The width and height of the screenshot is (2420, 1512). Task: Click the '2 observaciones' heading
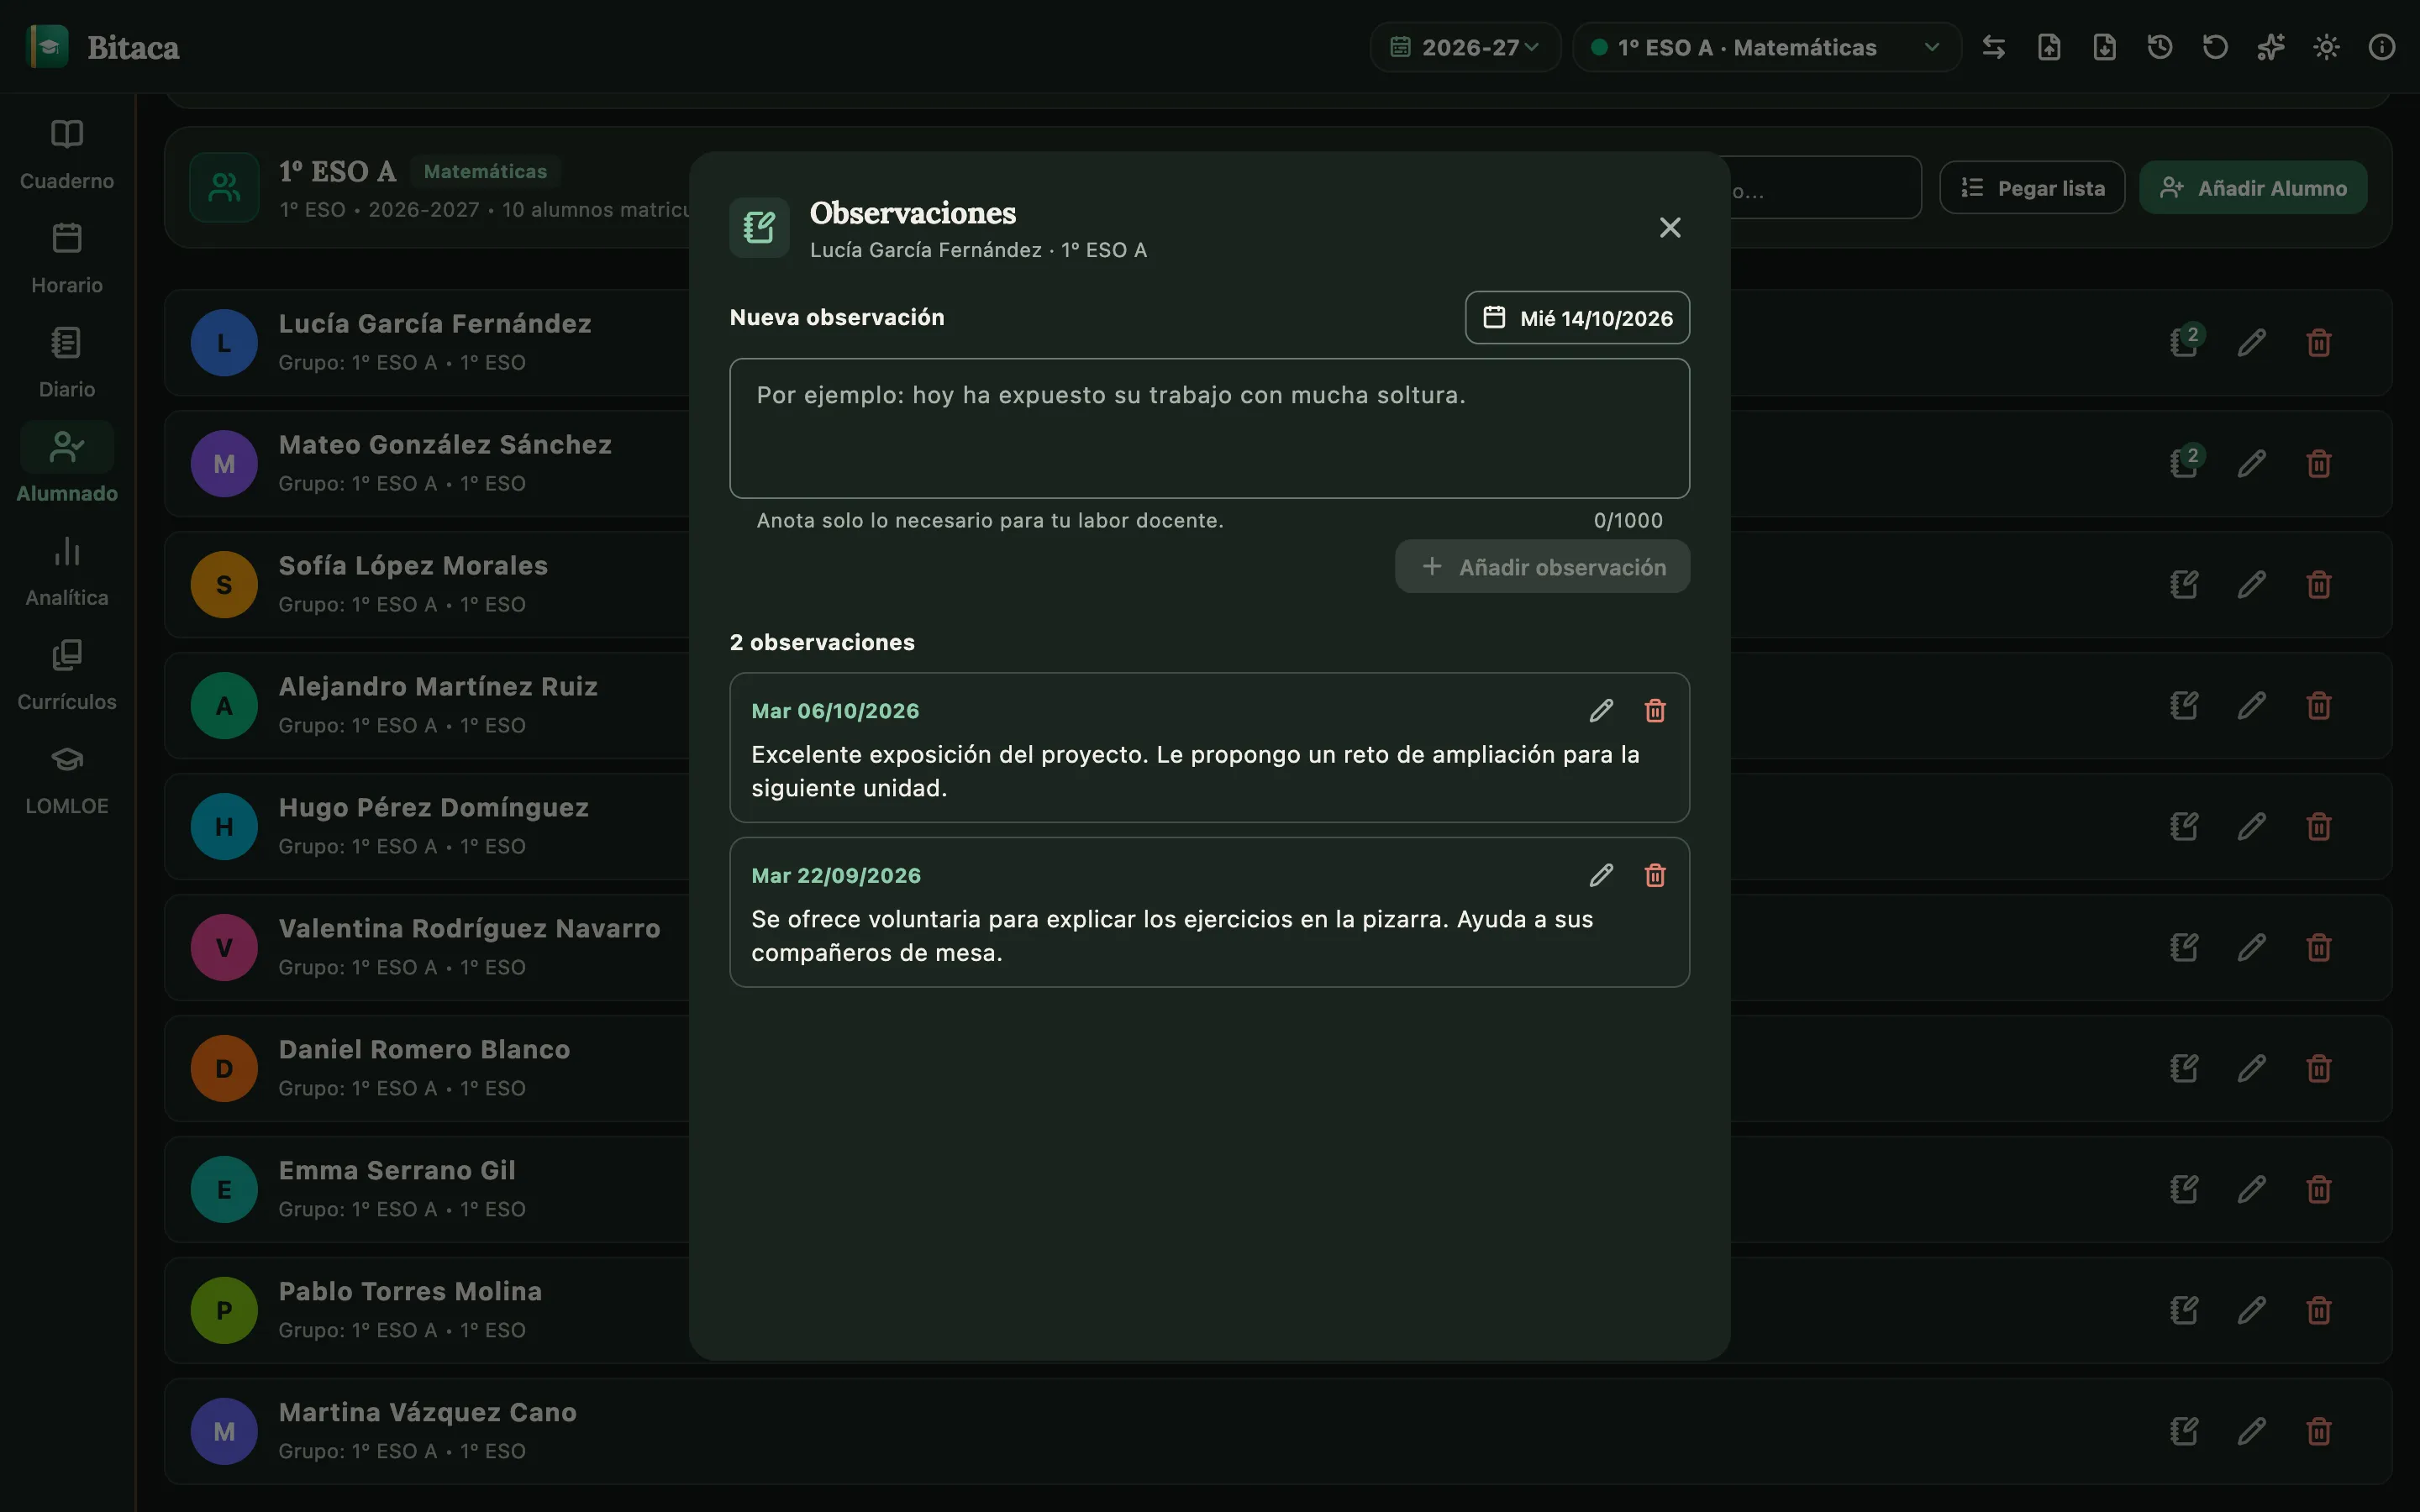point(822,643)
